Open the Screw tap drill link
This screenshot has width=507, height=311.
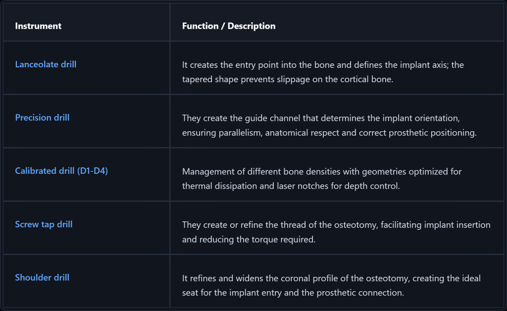(x=44, y=224)
